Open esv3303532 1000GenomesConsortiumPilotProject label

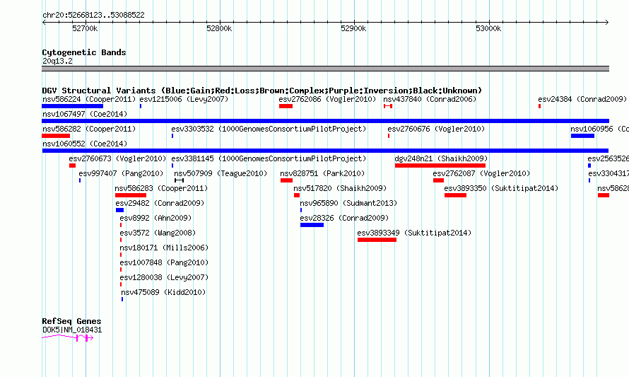[x=269, y=129]
